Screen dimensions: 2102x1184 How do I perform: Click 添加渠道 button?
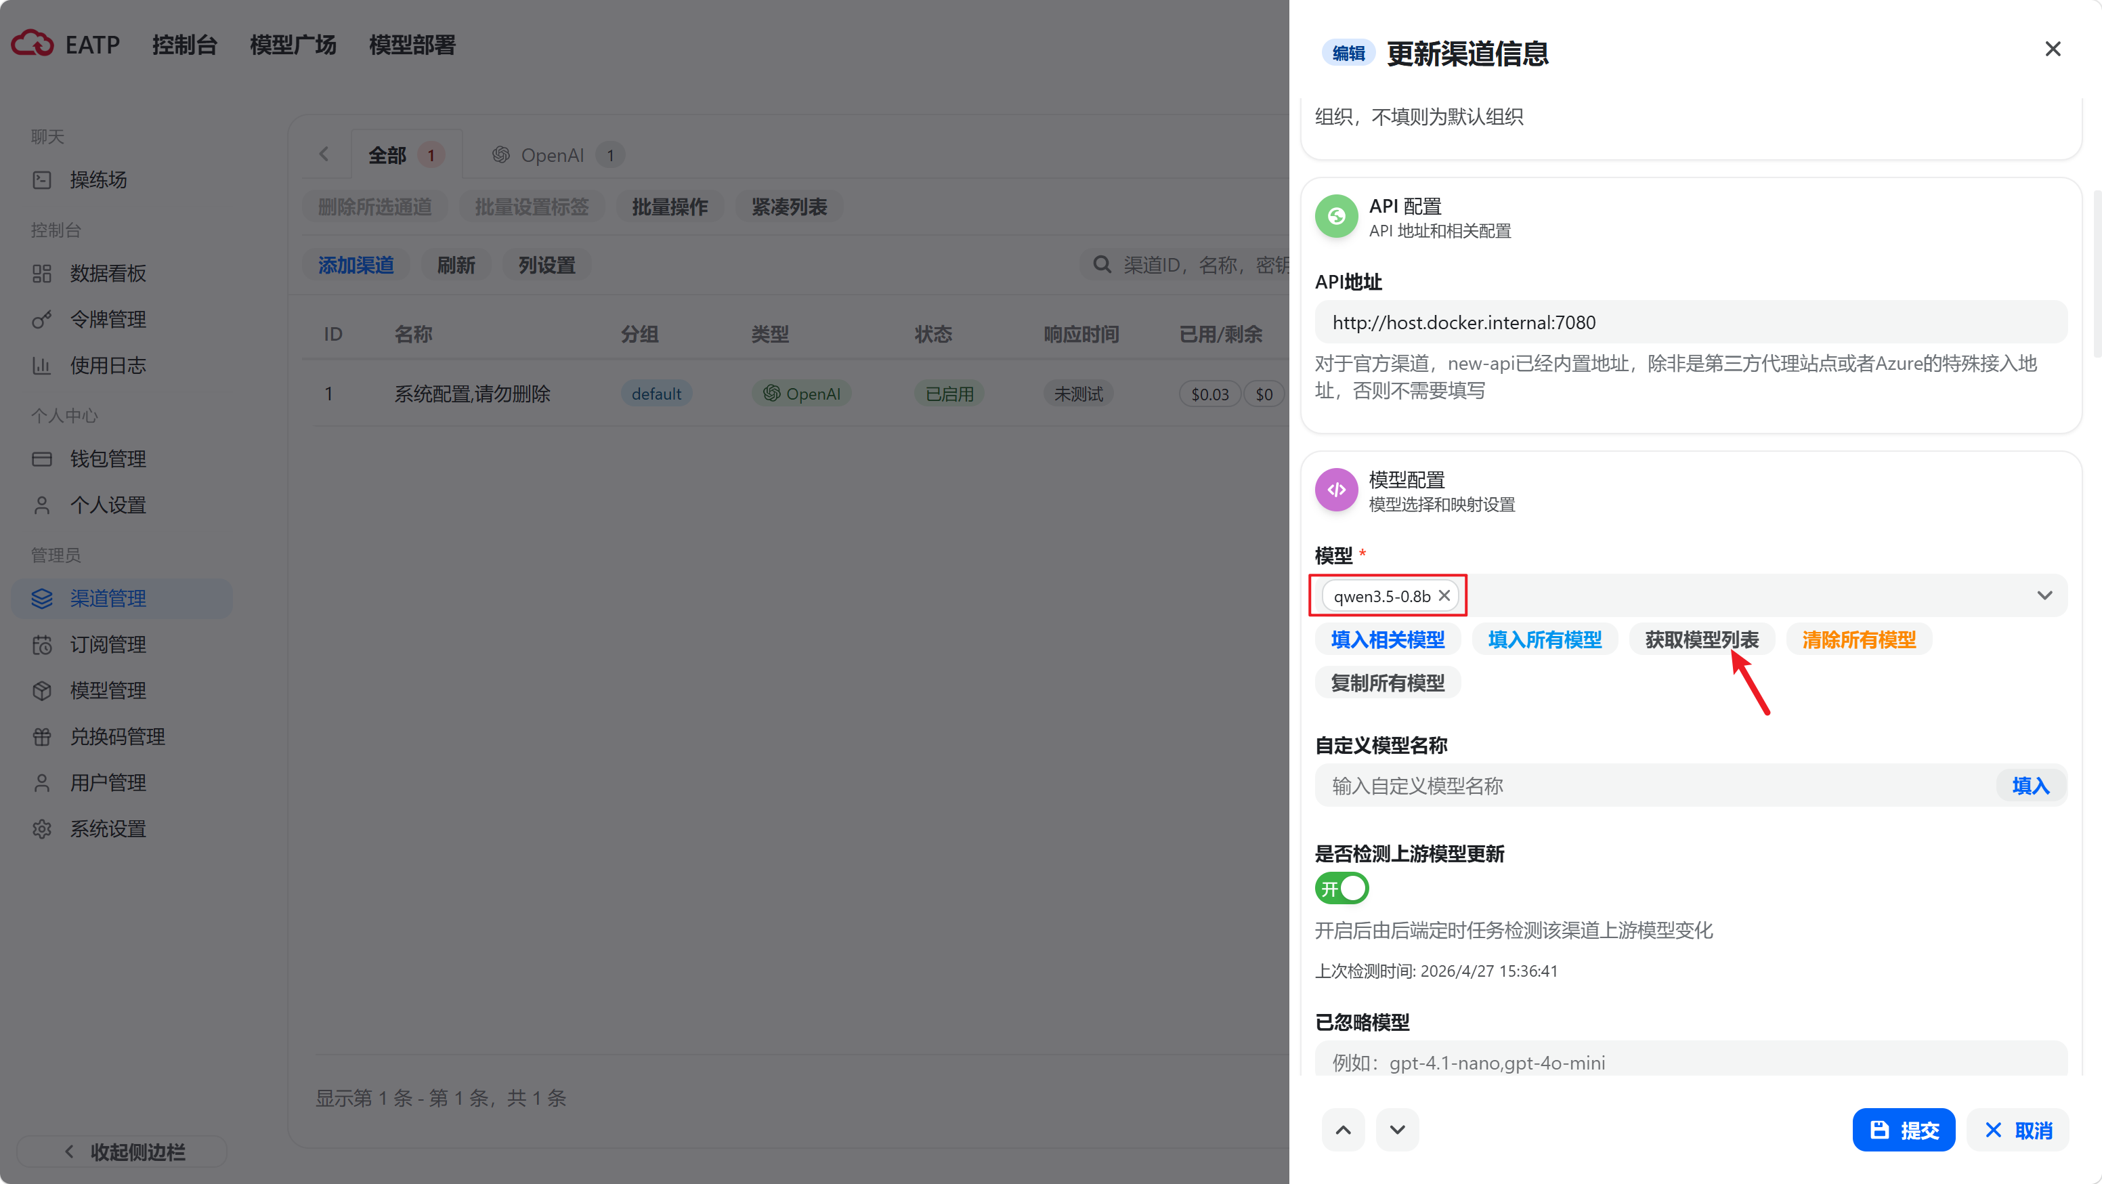pyautogui.click(x=356, y=266)
